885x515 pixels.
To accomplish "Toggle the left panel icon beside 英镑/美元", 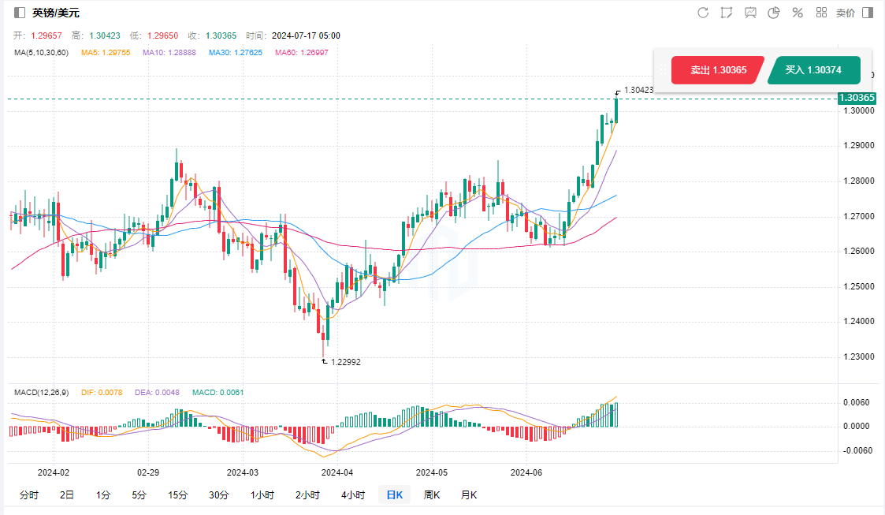I will pyautogui.click(x=20, y=13).
